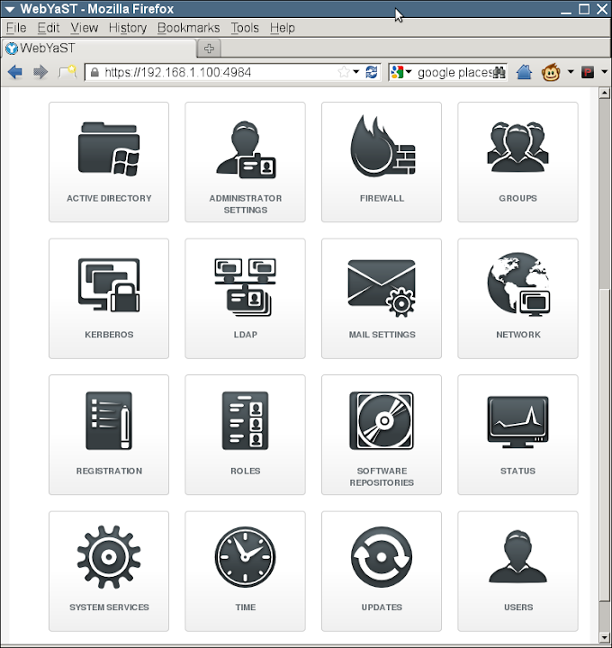
Task: Open the Updates module
Action: coord(382,571)
